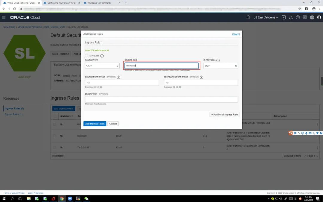
Task: Click Terms of Use and Privacy link
Action: pyautogui.click(x=14, y=193)
